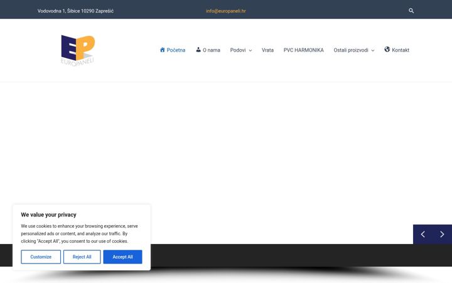Click the person icon beside O nama

click(198, 50)
